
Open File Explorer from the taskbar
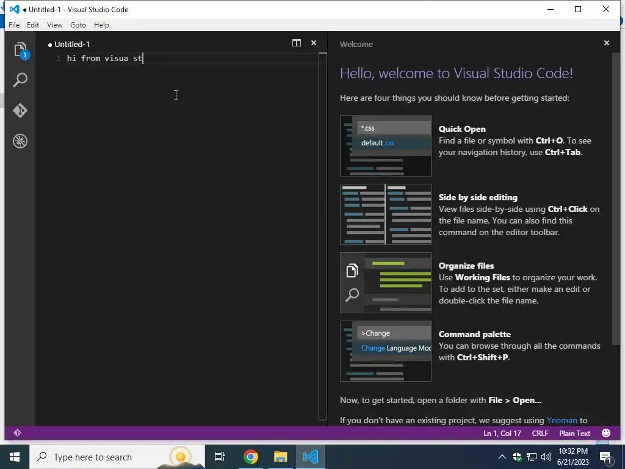pyautogui.click(x=281, y=457)
